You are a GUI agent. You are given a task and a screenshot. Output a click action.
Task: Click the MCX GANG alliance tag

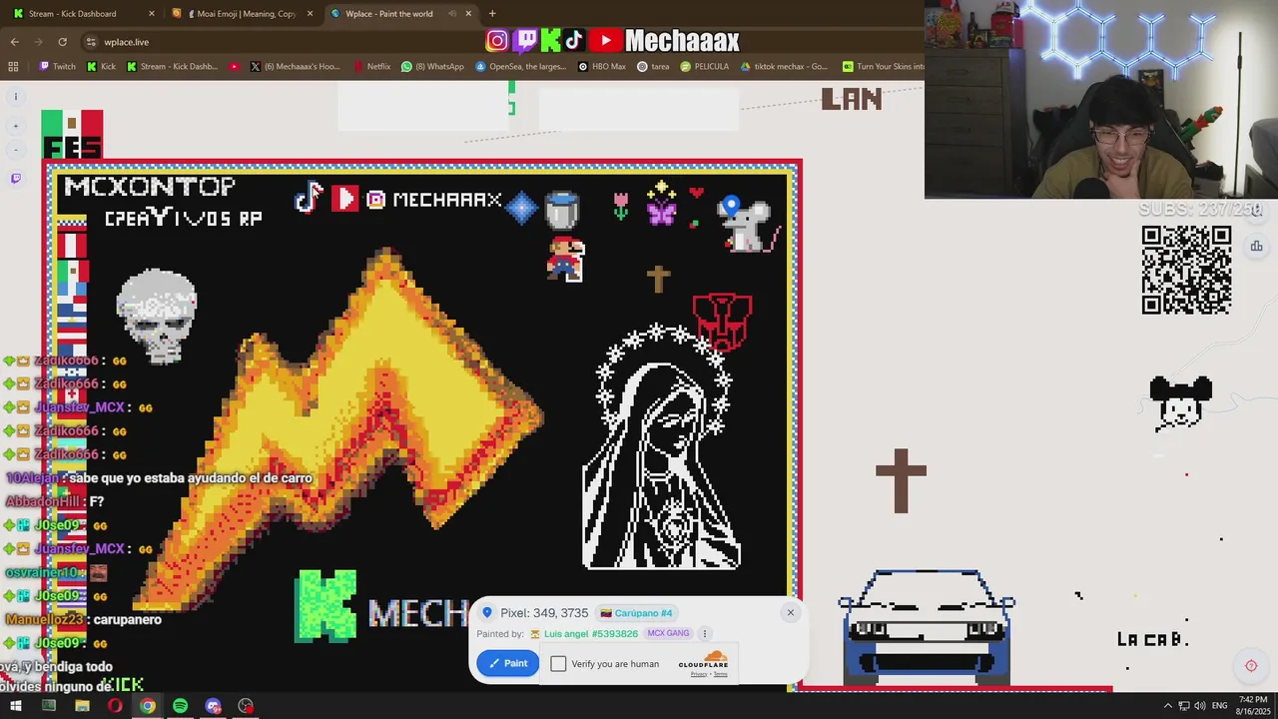[x=669, y=633]
